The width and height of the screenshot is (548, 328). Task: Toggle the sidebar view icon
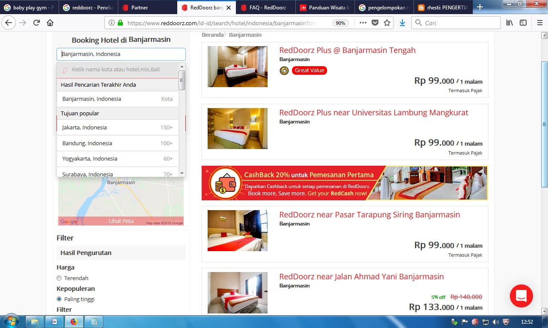[523, 23]
